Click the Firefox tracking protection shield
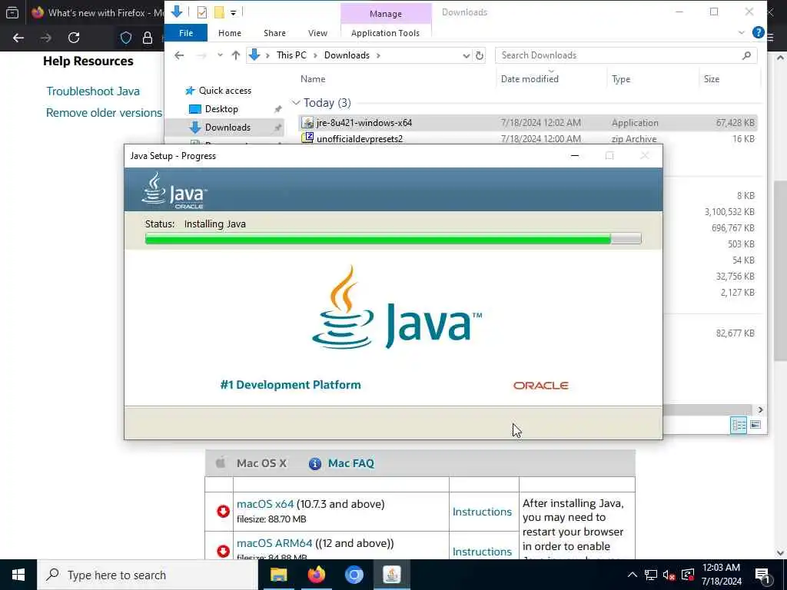The width and height of the screenshot is (787, 590). coord(126,38)
